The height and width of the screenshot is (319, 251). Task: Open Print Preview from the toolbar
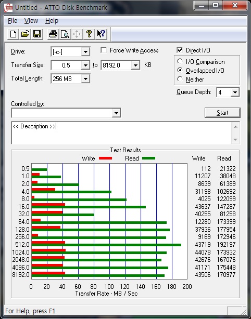[x=65, y=34]
